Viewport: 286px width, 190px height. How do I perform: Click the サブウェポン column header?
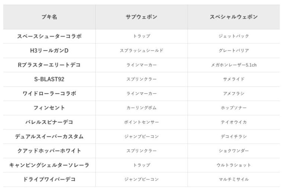click(142, 17)
